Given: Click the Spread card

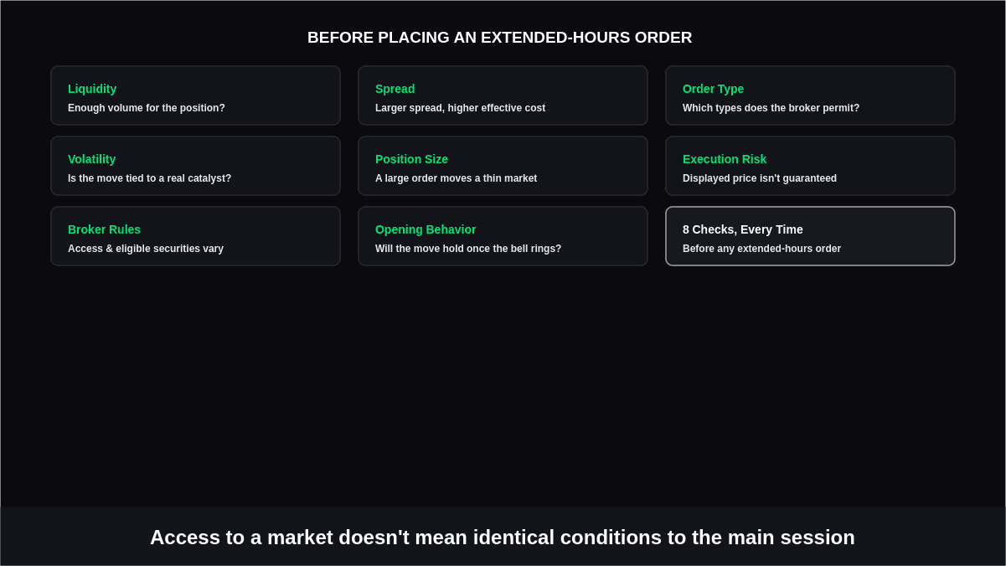Looking at the screenshot, I should (503, 95).
